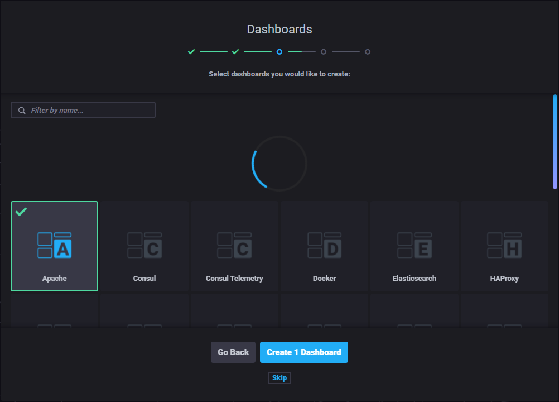Toggle selection via the Docker label

324,279
